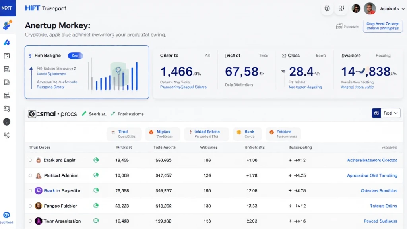Select the radio button for 'Eaalk and Emplir' row
This screenshot has height=229, width=407.
click(30, 160)
